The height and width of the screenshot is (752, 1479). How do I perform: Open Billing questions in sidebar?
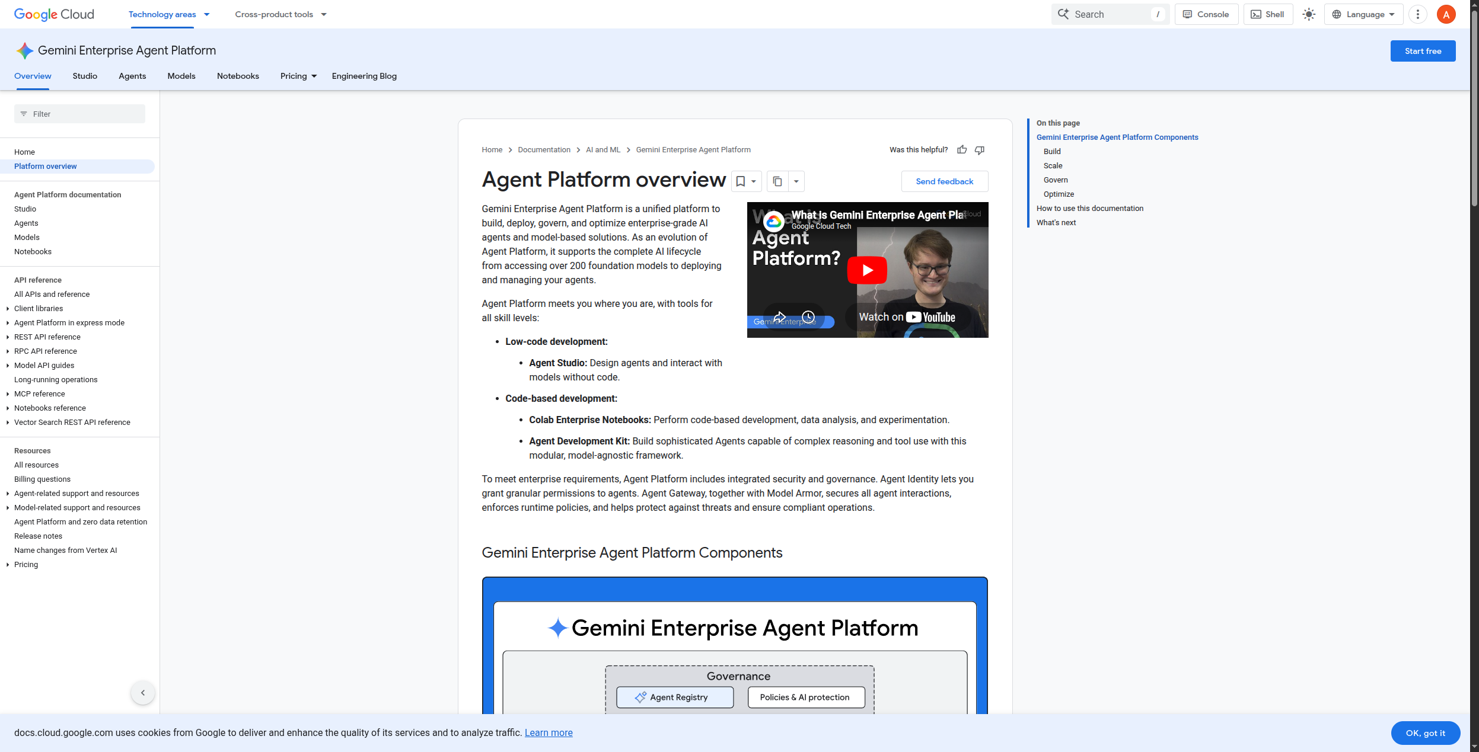click(x=42, y=479)
